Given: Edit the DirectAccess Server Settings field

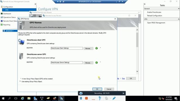Looking at the screenshot, I should (x=67, y=63).
